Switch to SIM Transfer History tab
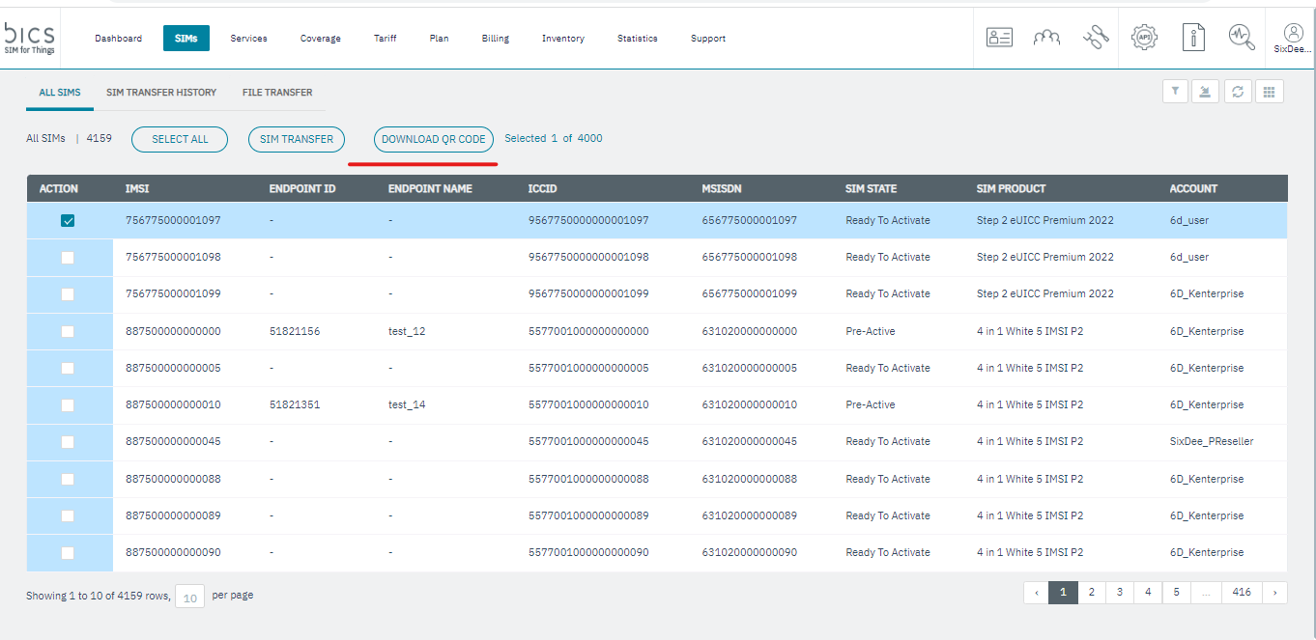Image resolution: width=1316 pixels, height=640 pixels. point(161,93)
